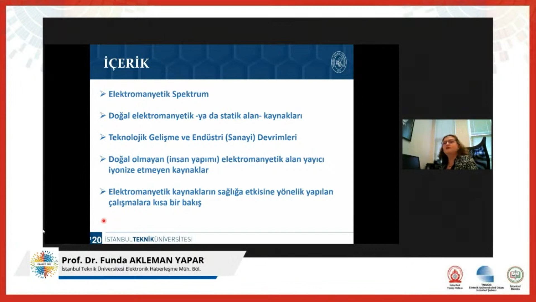Open the speaker webcam video thumbnail
The height and width of the screenshot is (302, 536).
click(447, 144)
